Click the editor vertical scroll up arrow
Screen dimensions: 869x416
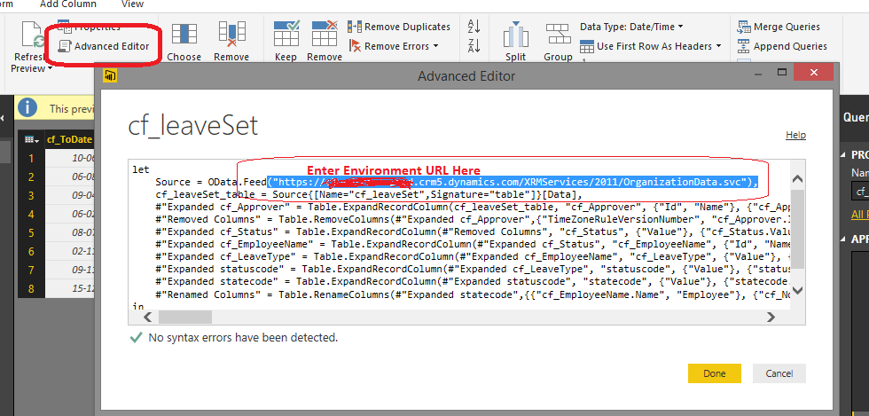(x=797, y=178)
